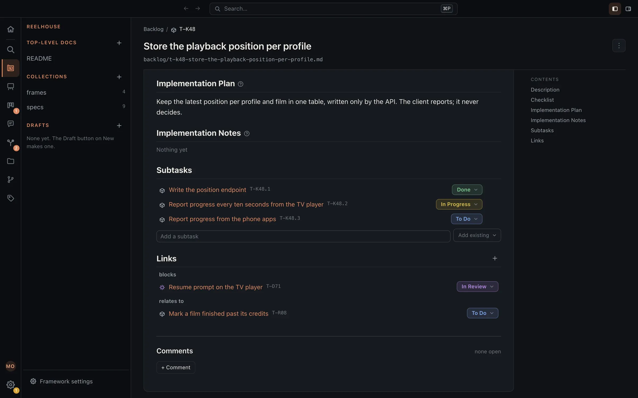Add a new link with plus icon
The width and height of the screenshot is (638, 398).
(x=495, y=258)
